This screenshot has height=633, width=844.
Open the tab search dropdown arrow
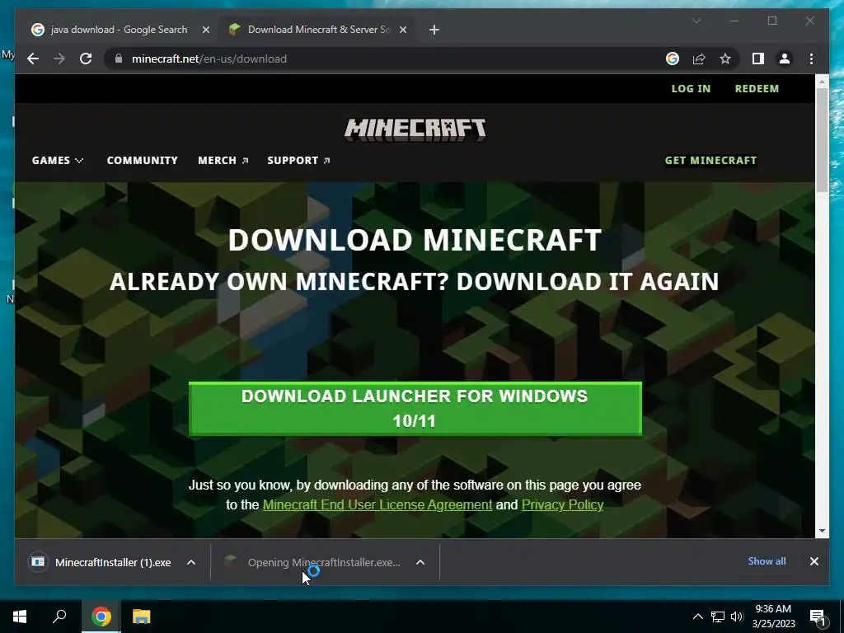(x=696, y=21)
